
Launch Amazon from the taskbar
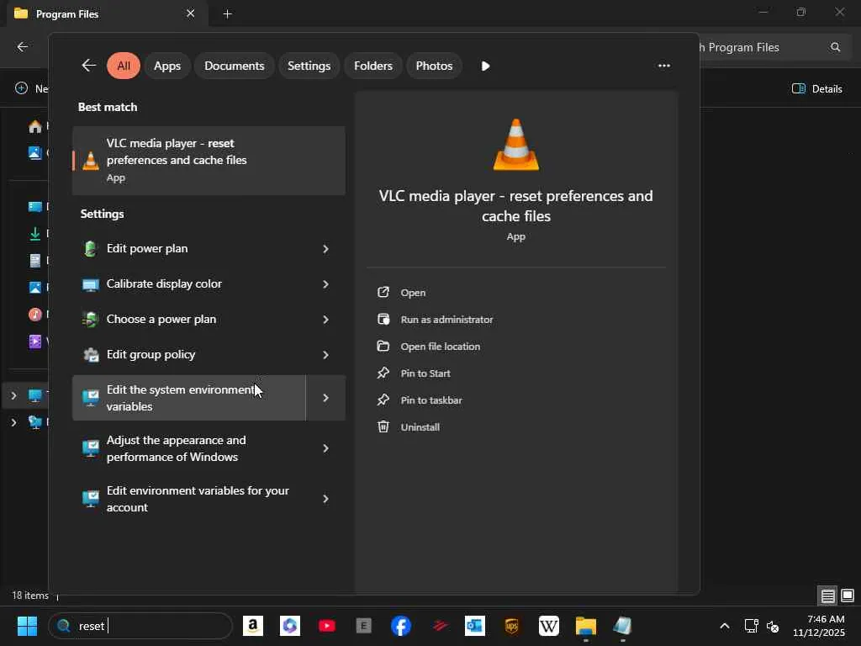(252, 626)
